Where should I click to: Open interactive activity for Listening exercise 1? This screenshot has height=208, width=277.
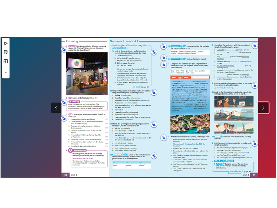pyautogui.click(x=64, y=49)
